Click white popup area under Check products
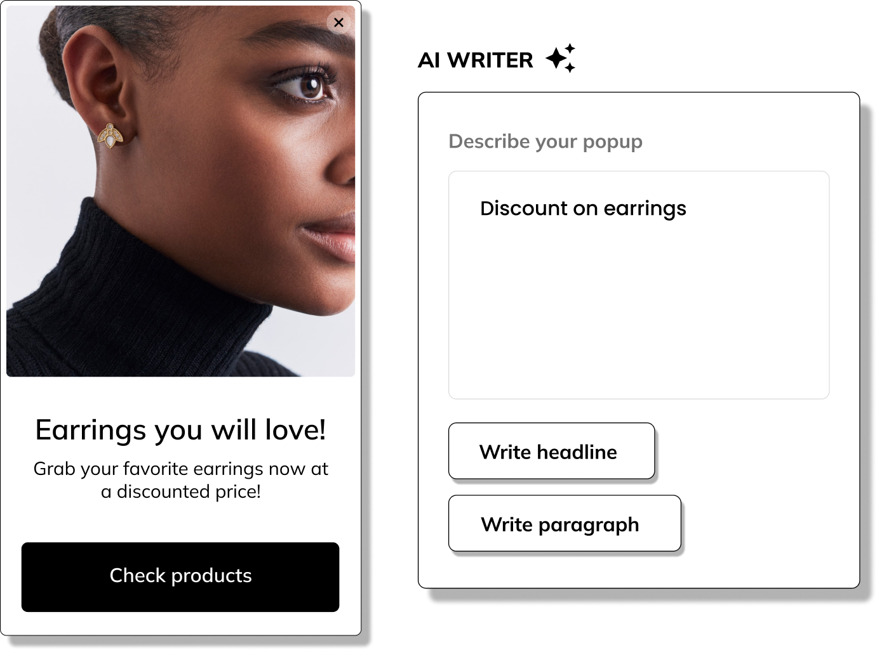Image resolution: width=877 pixels, height=650 pixels. 180,623
